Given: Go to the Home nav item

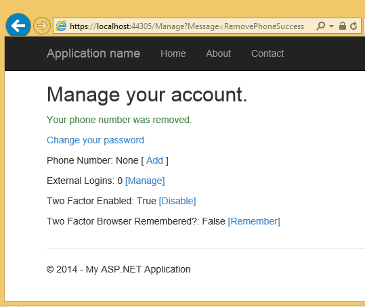Looking at the screenshot, I should pyautogui.click(x=173, y=53).
